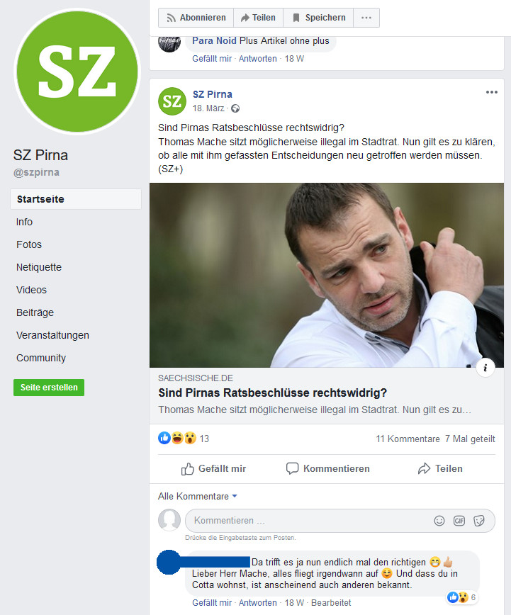Open the Netiquette section in the sidebar
The width and height of the screenshot is (511, 615).
click(39, 268)
